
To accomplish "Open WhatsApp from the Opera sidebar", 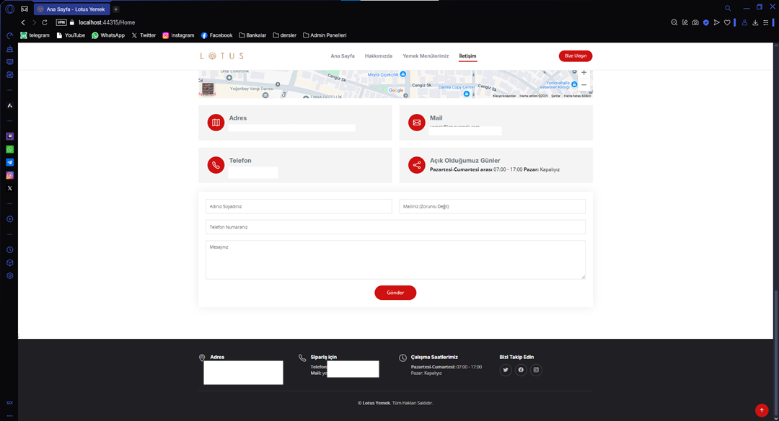I will click(10, 149).
